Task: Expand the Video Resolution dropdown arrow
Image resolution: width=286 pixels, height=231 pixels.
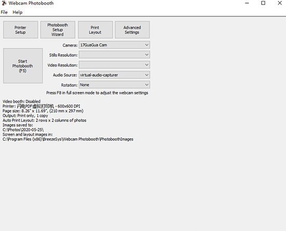Action: click(147, 65)
